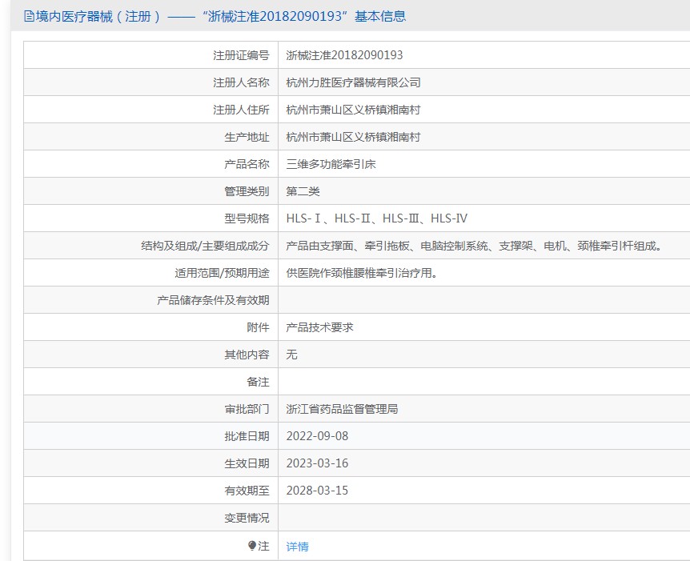Click the 其他内容 label
Viewport: 690px width, 561px height.
(247, 355)
